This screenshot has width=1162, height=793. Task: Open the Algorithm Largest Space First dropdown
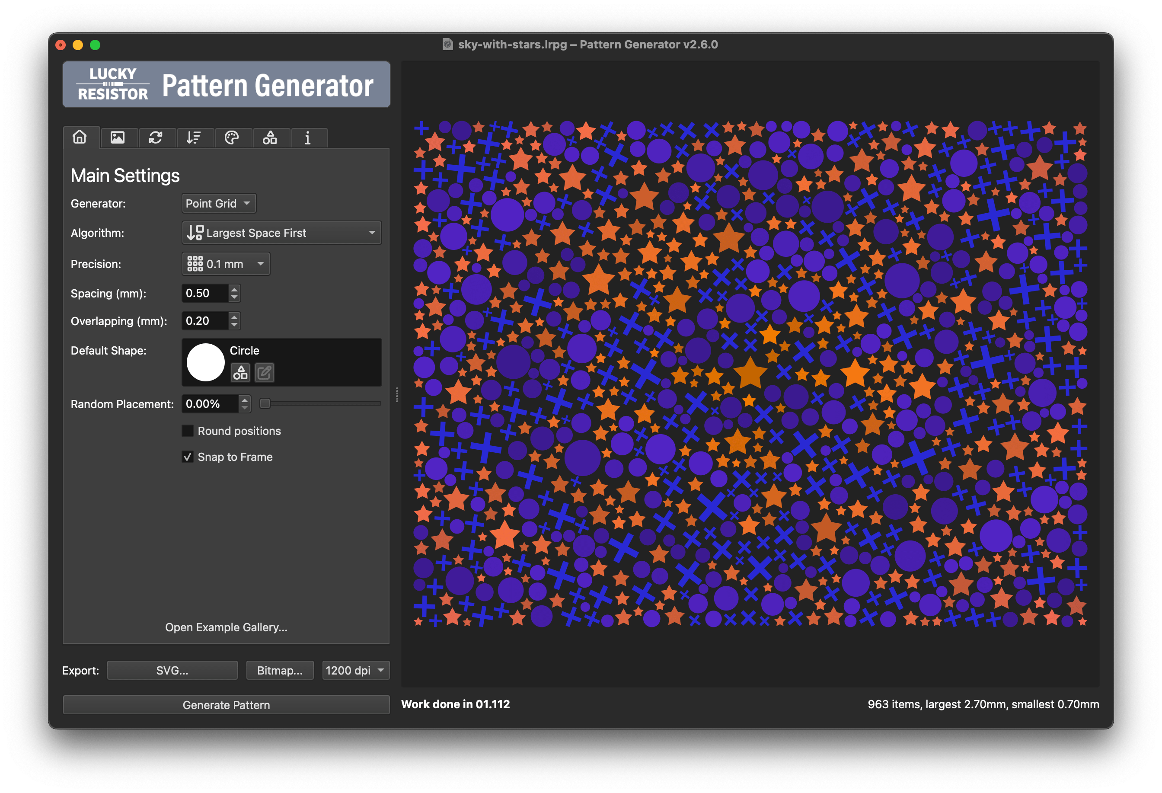(x=281, y=233)
